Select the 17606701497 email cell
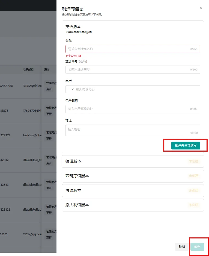Image resolution: width=209 pixels, height=256 pixels. pos(32,111)
